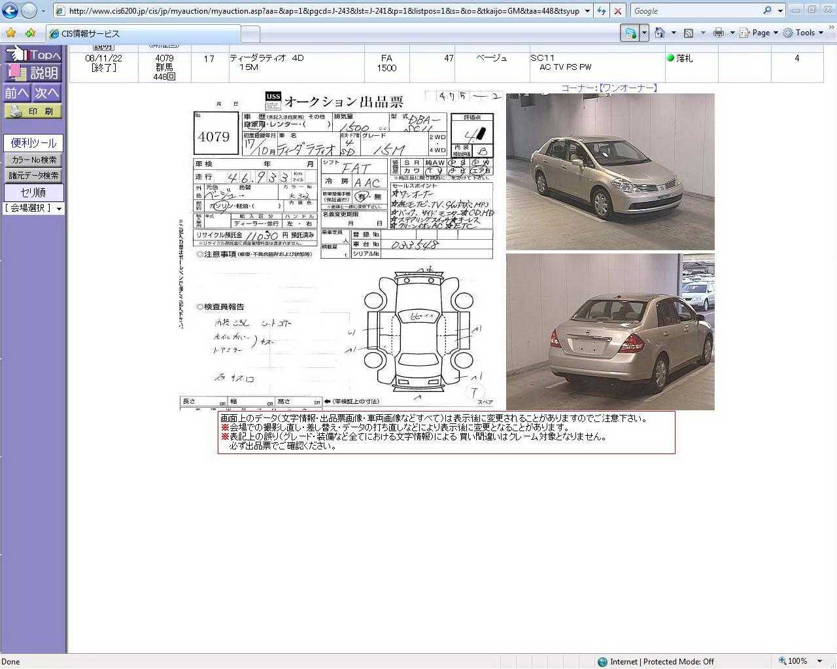
Task: Open the Home button dropdown arrow
Action: click(674, 33)
